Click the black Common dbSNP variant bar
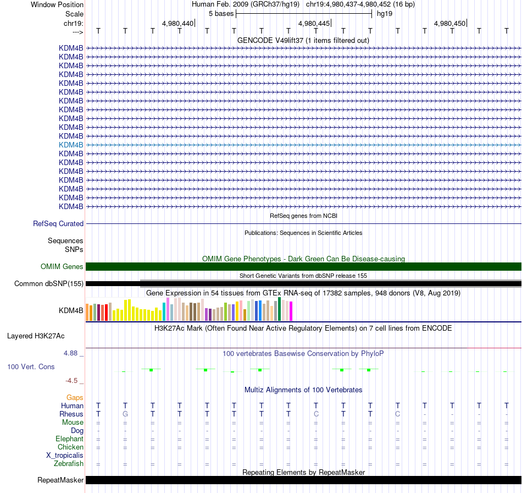 pyautogui.click(x=303, y=284)
